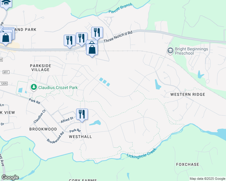Screen dimensions: 226x181
Task: Select the Claudius Crozet Park text label
Action: (58, 87)
